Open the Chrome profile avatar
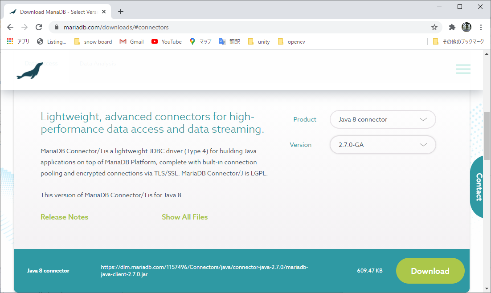 coord(466,27)
